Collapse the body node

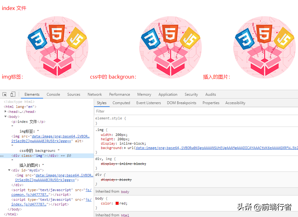pyautogui.click(x=6, y=117)
